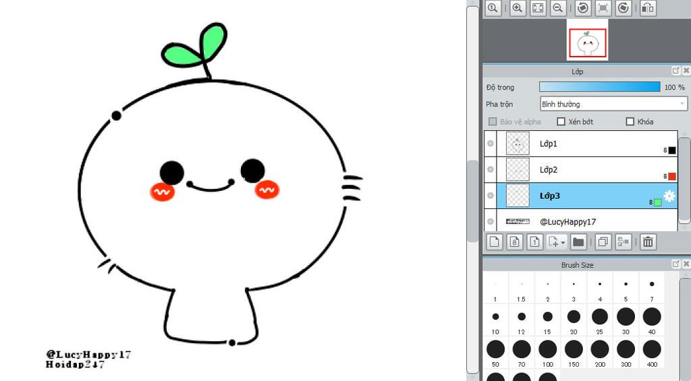The image size is (691, 381).
Task: Enable the Khóa lock checkbox
Action: tap(630, 121)
